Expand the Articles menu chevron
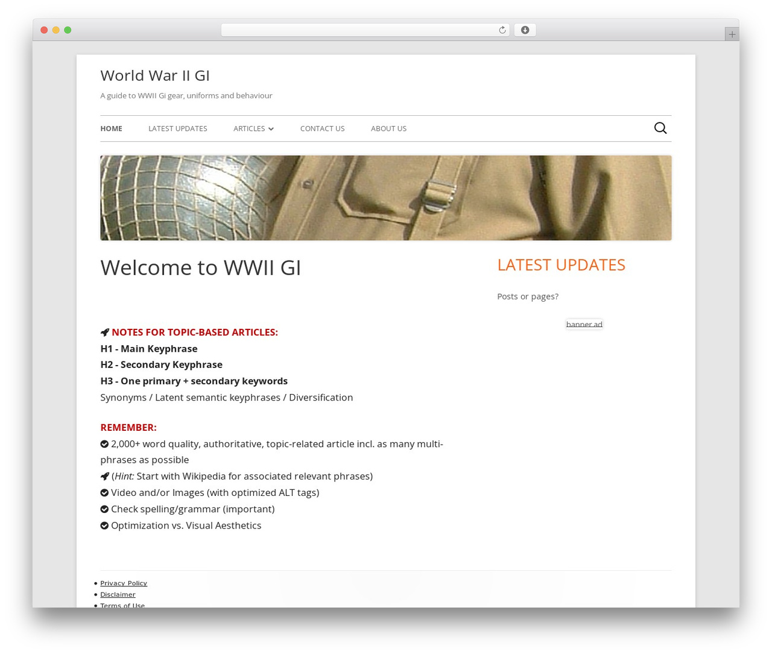772x654 pixels. 271,129
